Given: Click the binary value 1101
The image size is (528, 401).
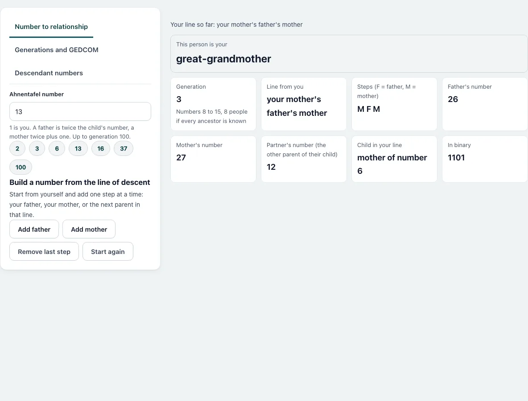Looking at the screenshot, I should (x=456, y=157).
